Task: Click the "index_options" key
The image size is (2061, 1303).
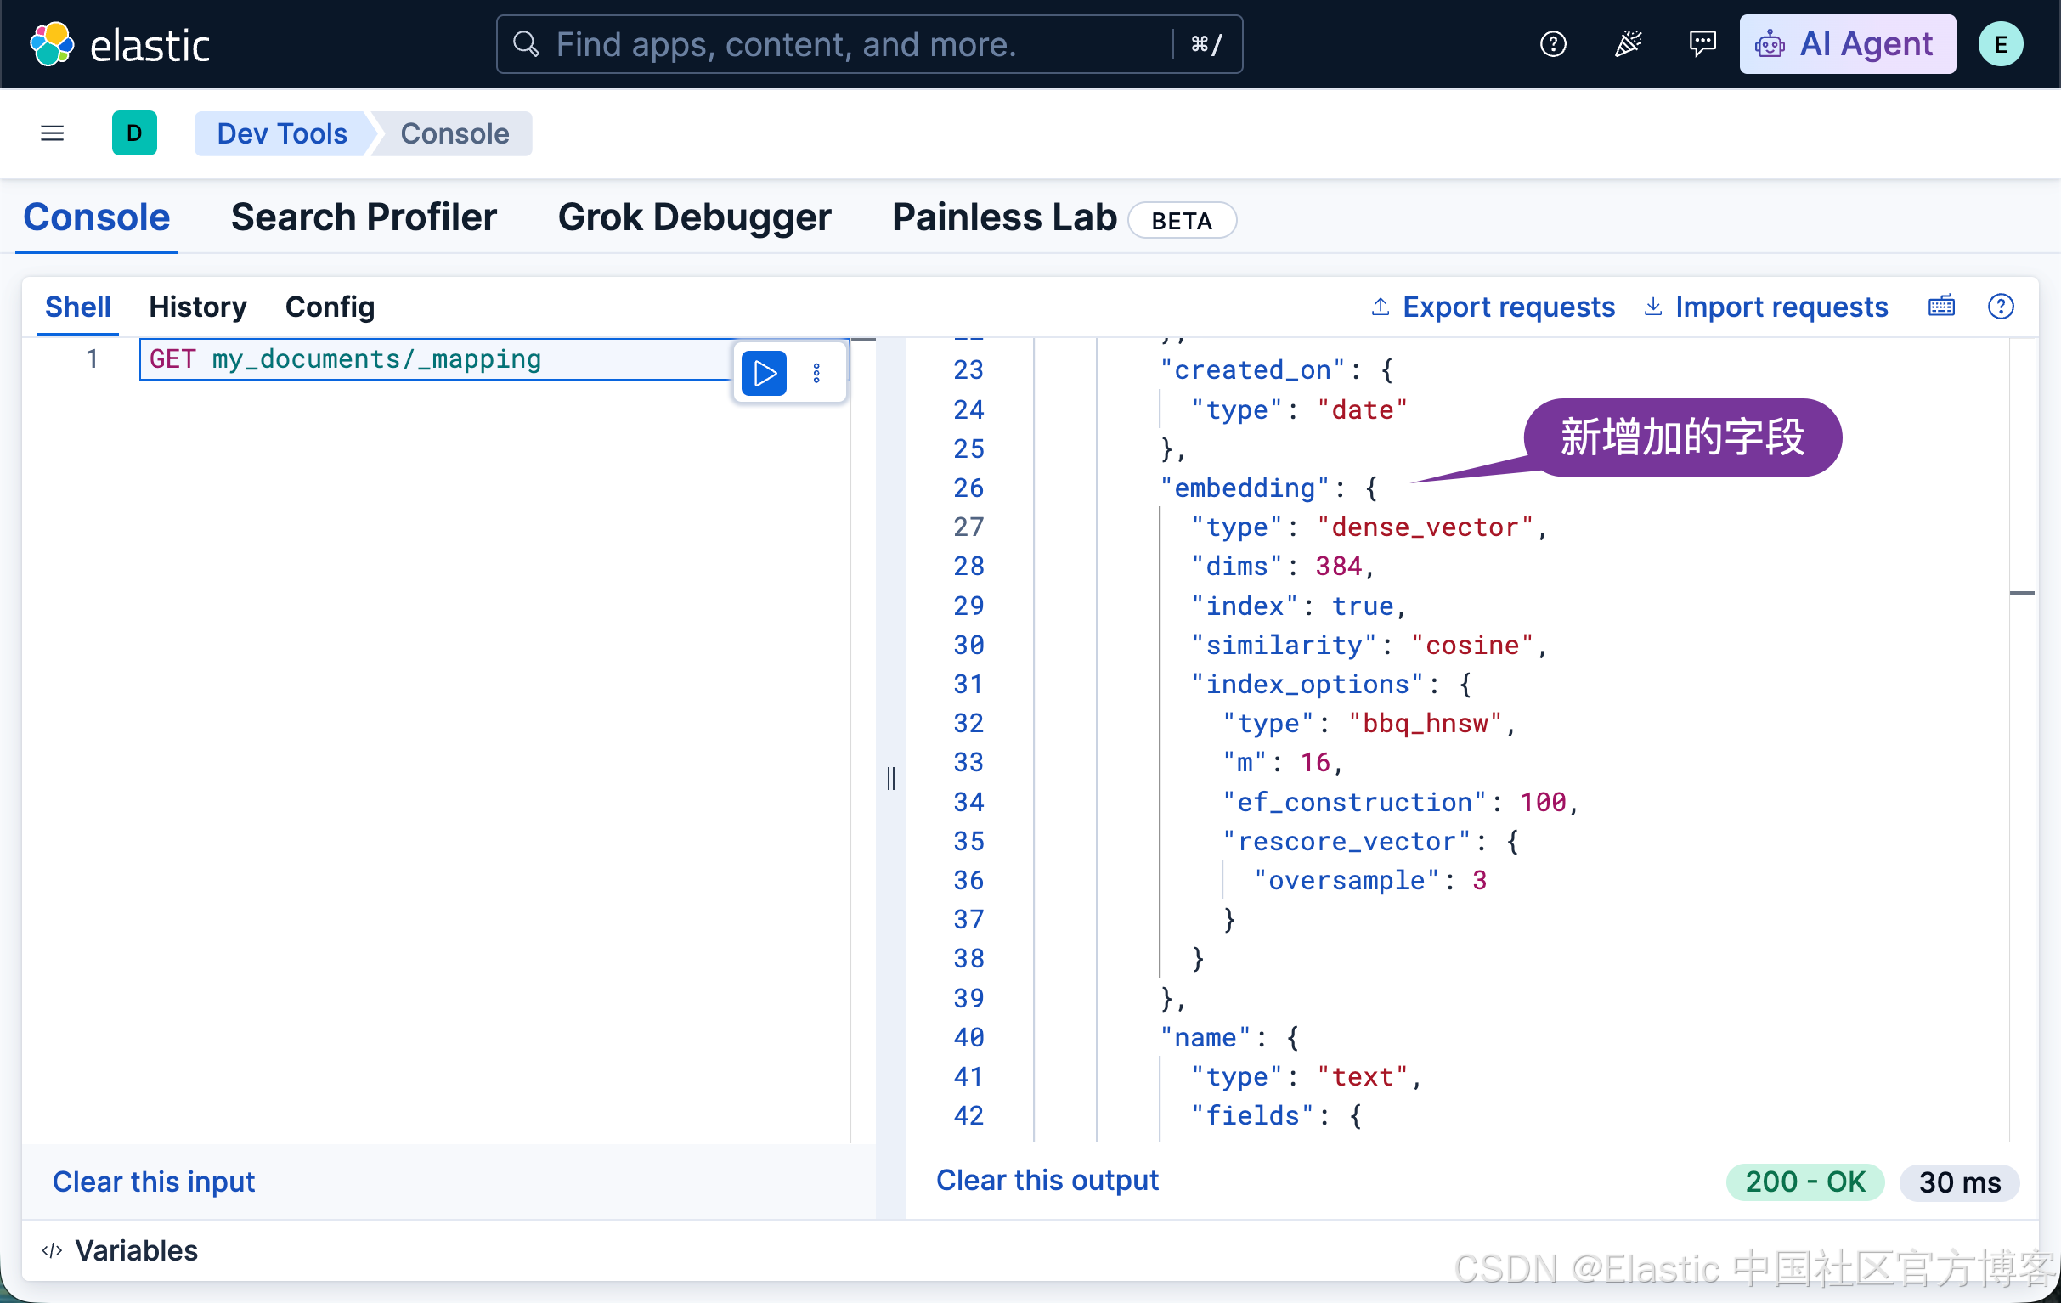Action: click(1307, 684)
